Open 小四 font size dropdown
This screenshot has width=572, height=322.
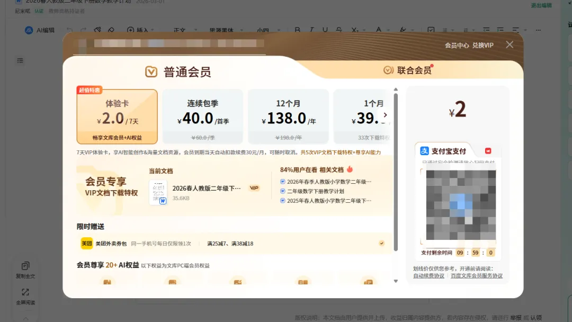269,30
